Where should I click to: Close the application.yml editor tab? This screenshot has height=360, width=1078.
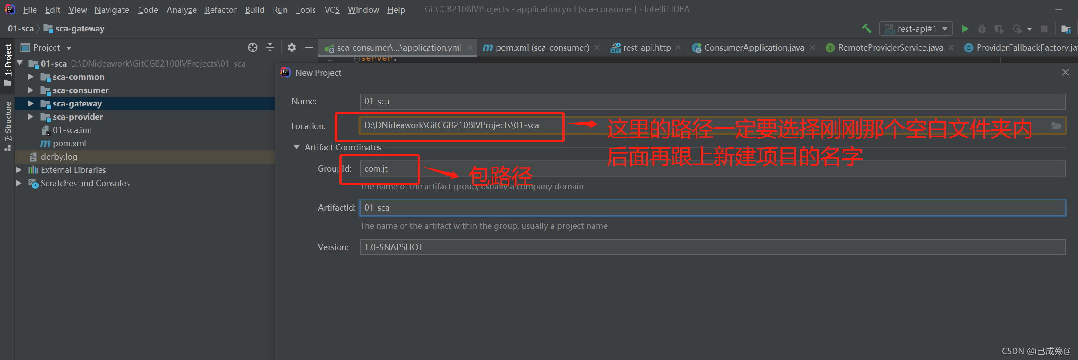(470, 47)
